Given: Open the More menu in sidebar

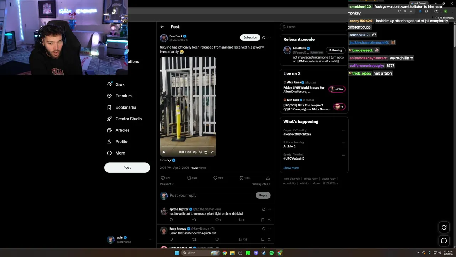Looking at the screenshot, I should [x=116, y=153].
